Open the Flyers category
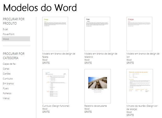The image size is (162, 118). pyautogui.click(x=6, y=88)
